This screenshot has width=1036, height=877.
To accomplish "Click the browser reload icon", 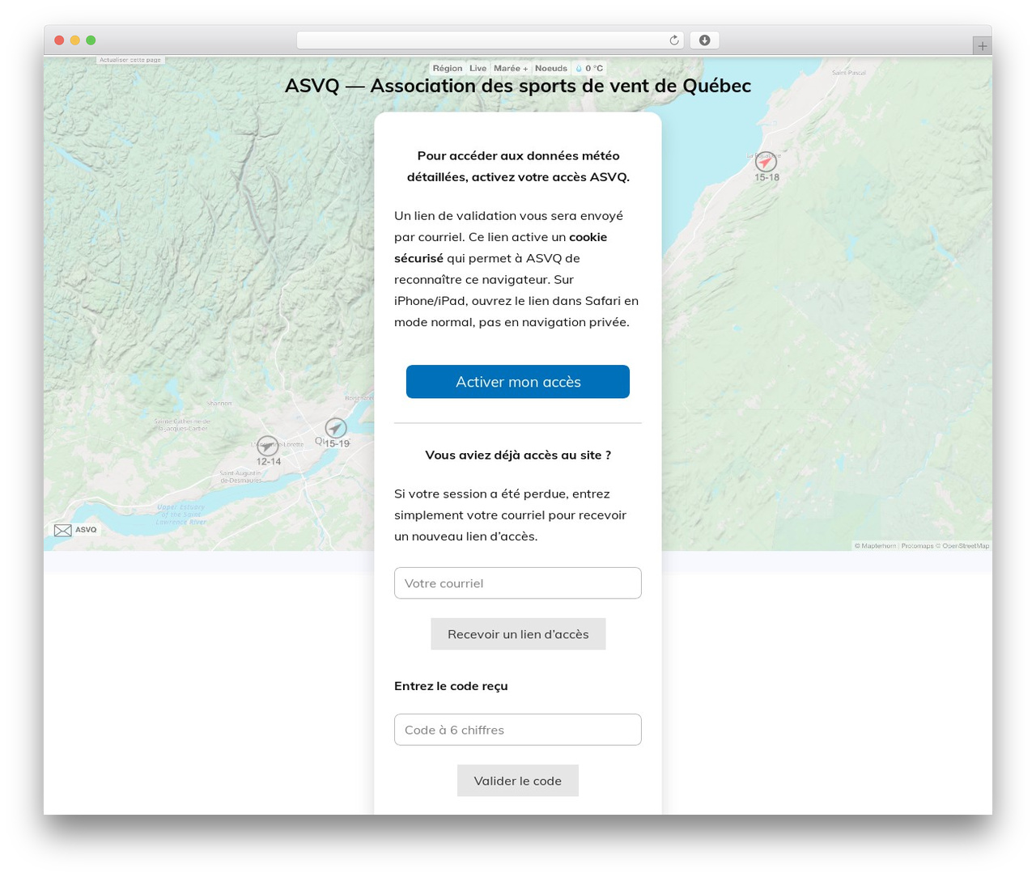I will 673,40.
